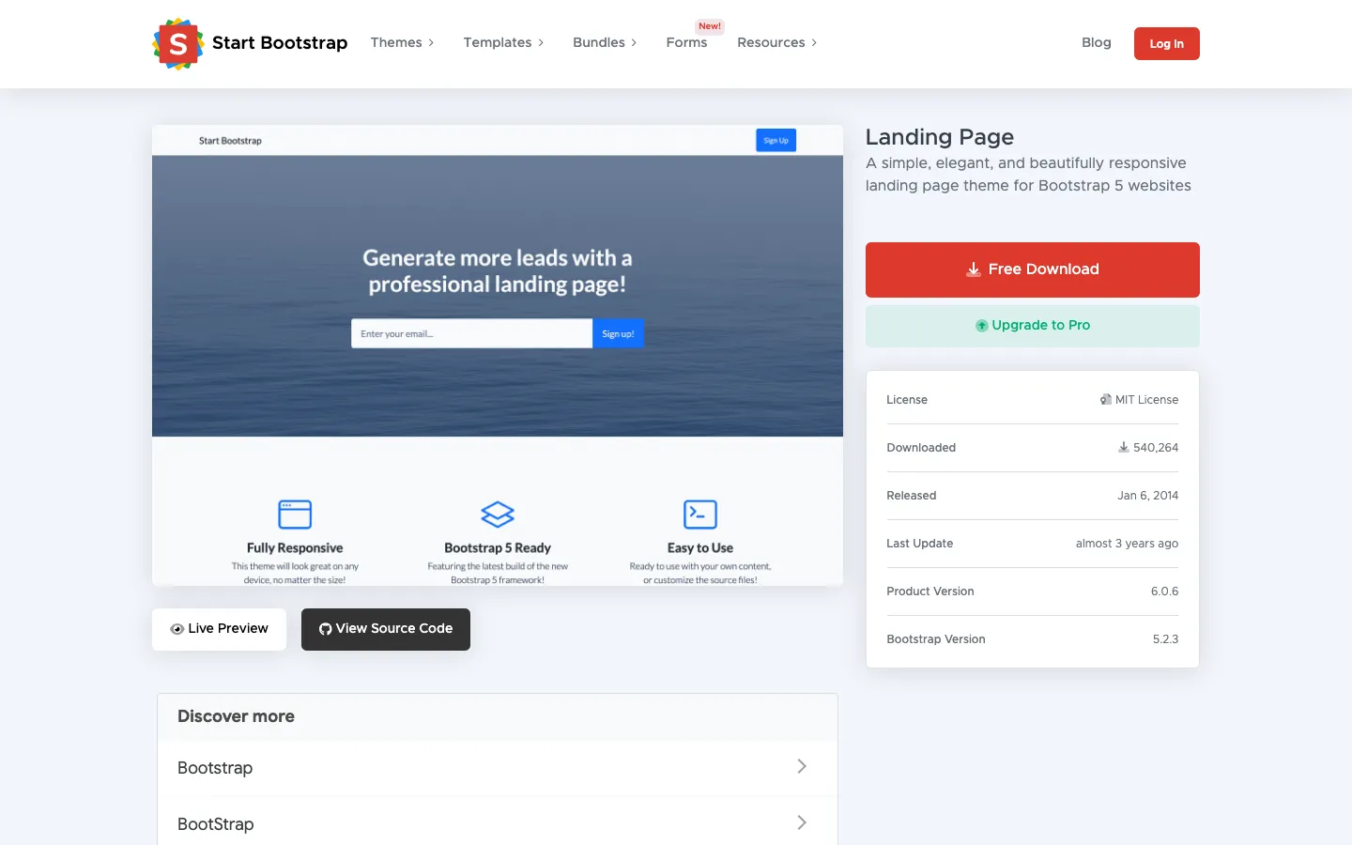Click the eye icon in Live Preview

(177, 629)
